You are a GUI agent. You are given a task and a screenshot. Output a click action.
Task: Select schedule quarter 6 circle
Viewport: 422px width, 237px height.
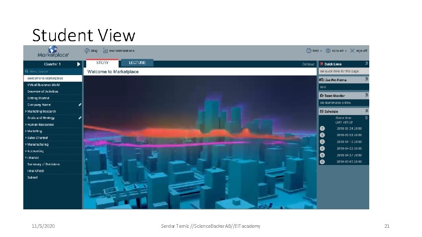pos(322,162)
